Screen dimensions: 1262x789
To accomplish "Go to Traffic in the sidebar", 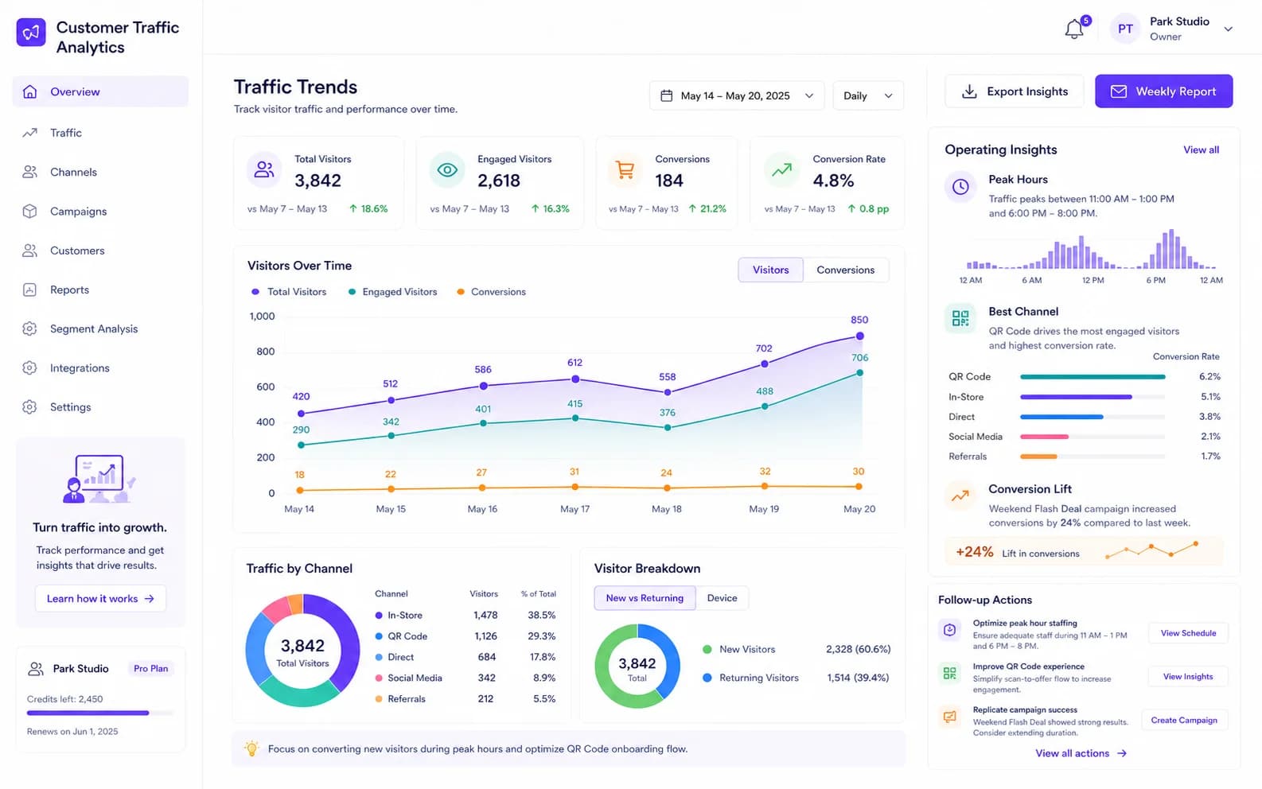I will tap(100, 133).
